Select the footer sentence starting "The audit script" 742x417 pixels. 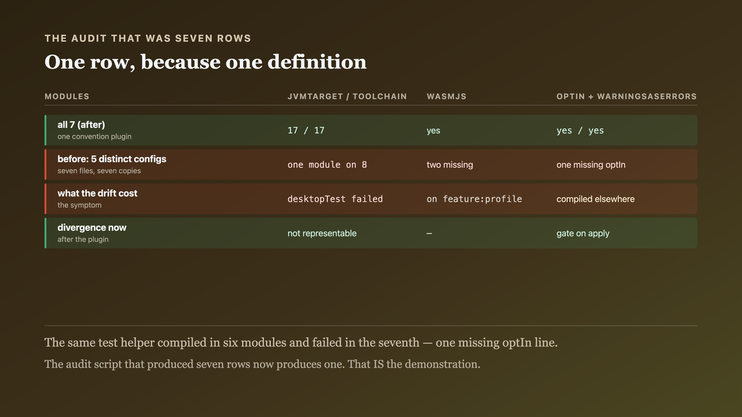point(262,364)
